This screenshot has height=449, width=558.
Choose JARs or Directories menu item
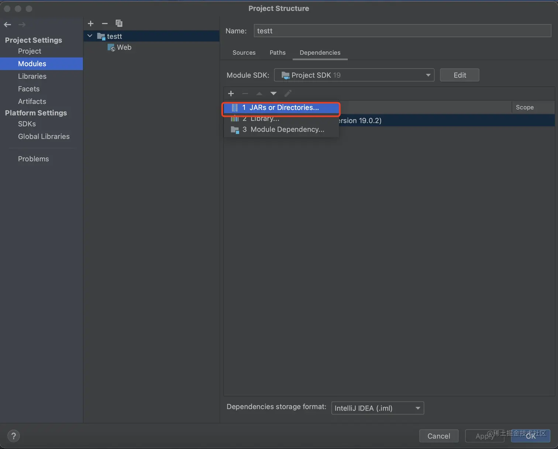281,108
